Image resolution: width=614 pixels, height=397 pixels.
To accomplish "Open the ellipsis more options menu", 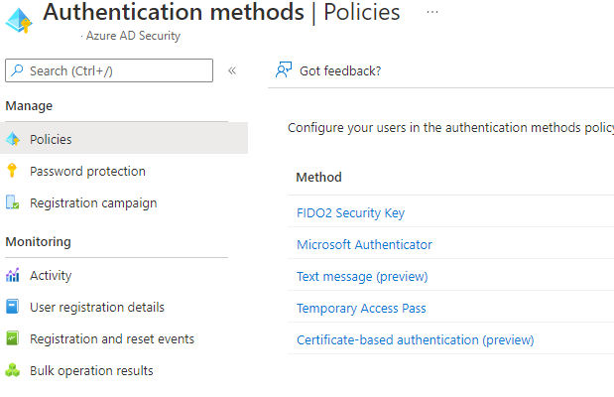I will tap(432, 12).
